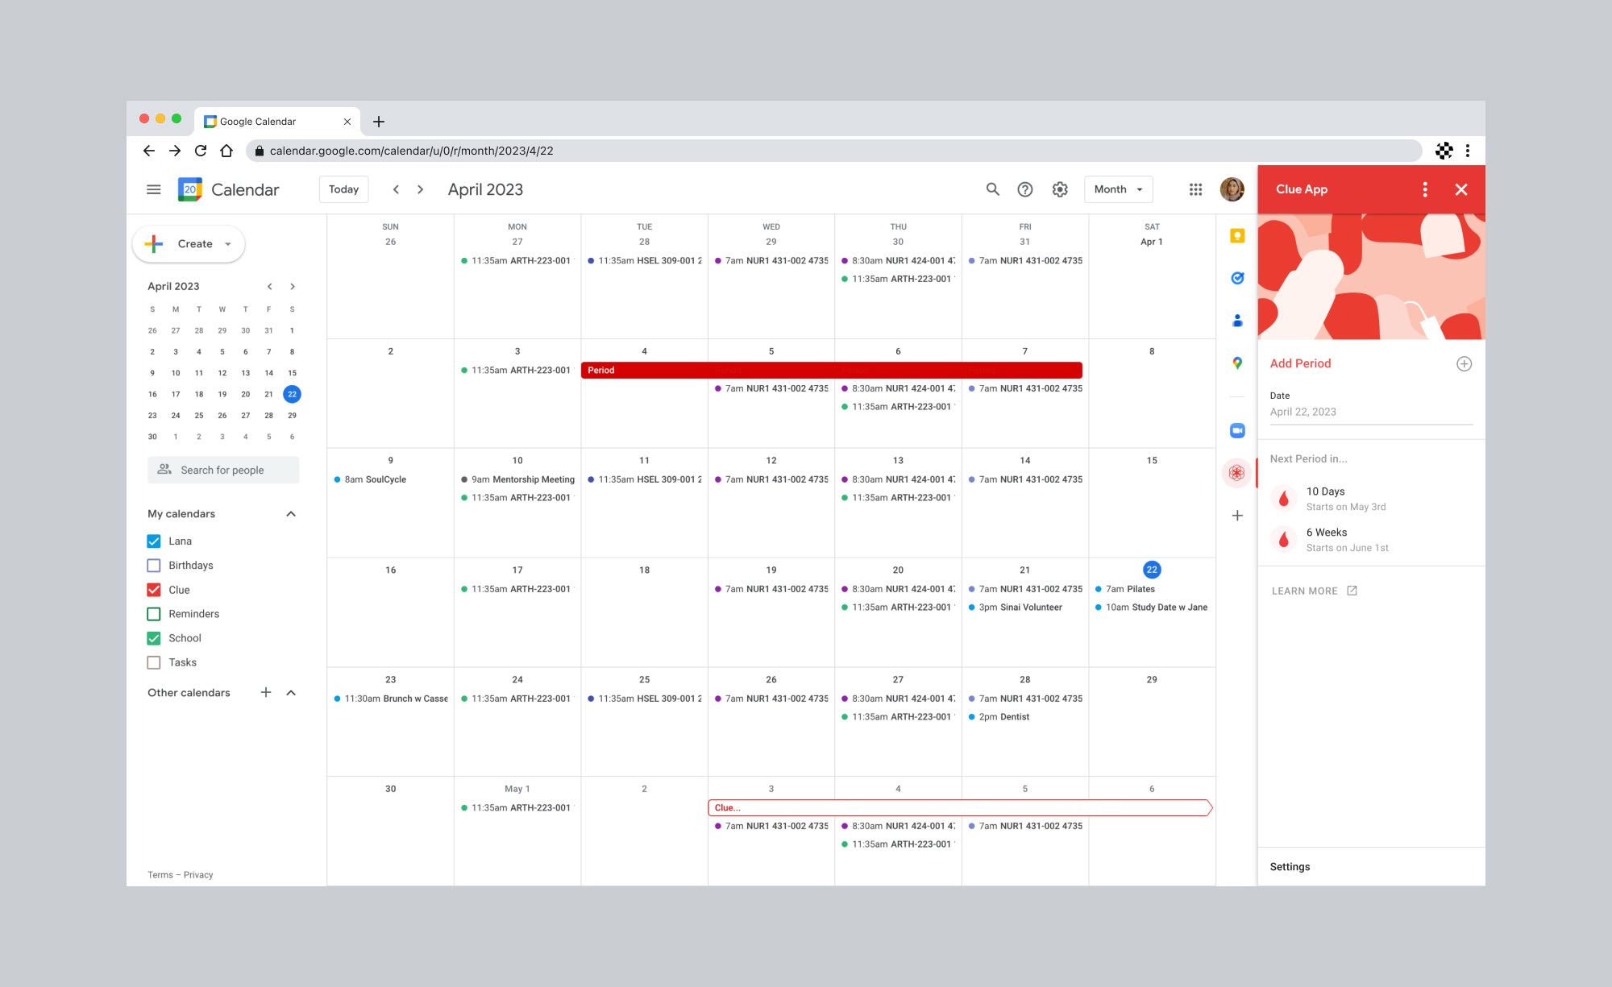Click the search magnifier icon
The image size is (1612, 987).
tap(992, 189)
